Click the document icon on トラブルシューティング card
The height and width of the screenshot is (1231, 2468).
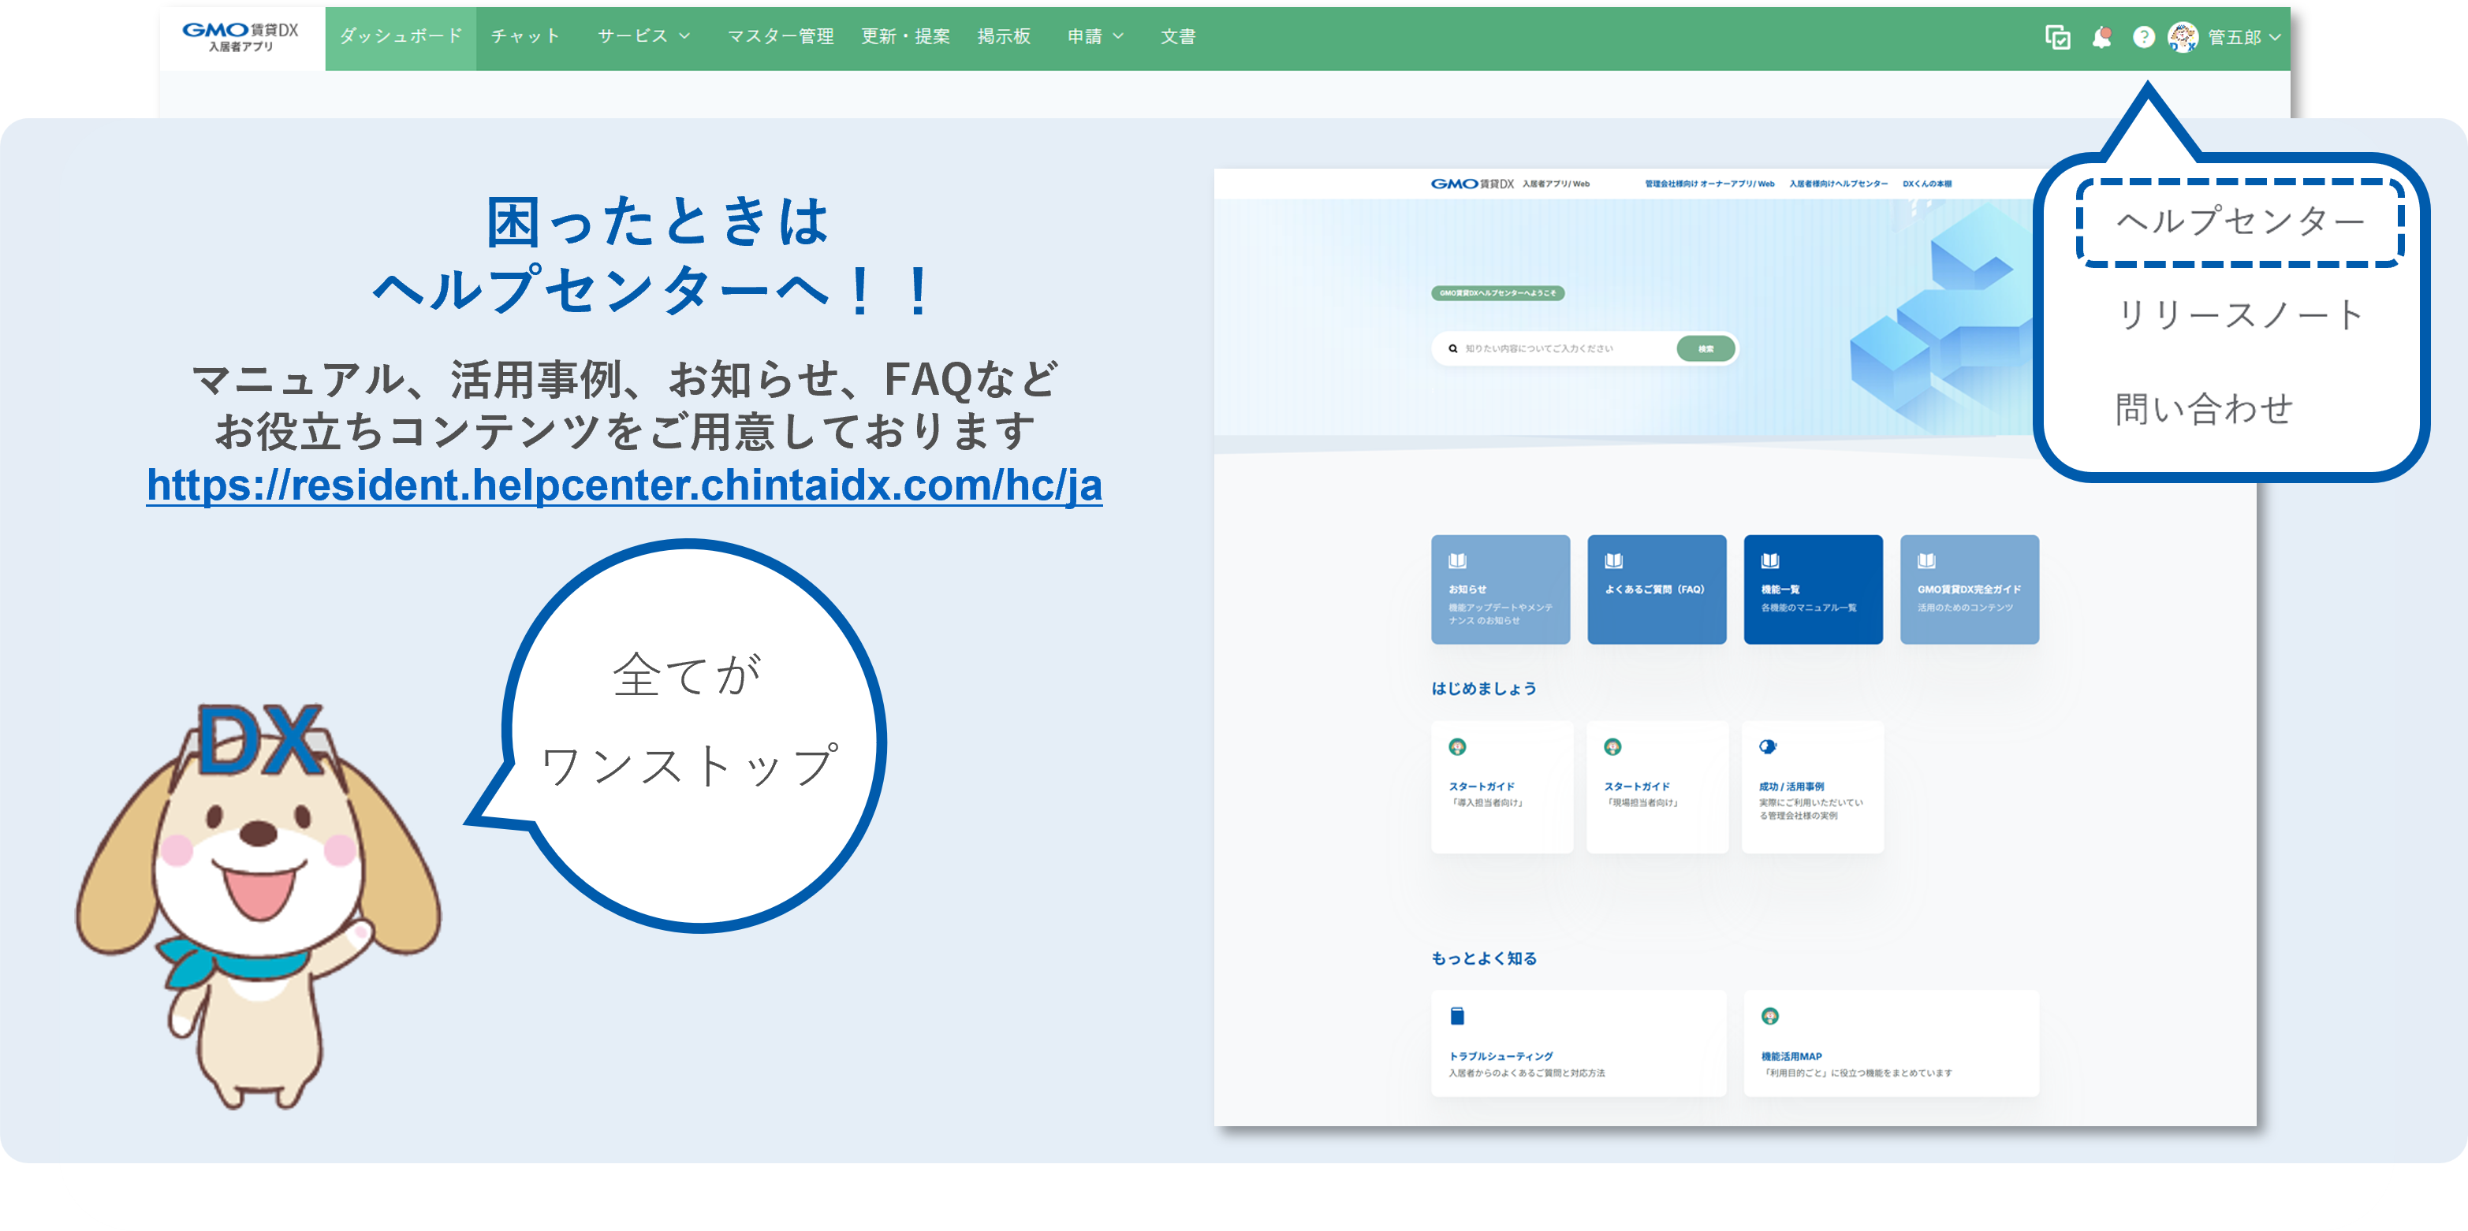[x=1457, y=1016]
